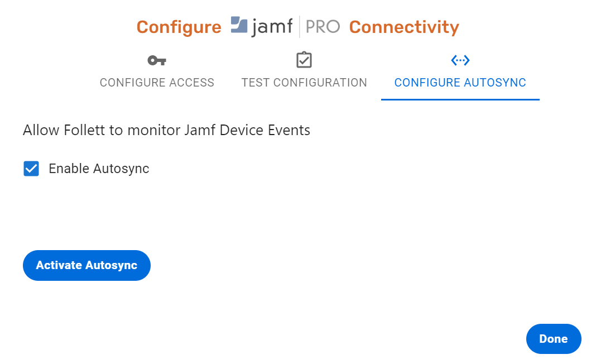Image resolution: width=596 pixels, height=364 pixels.
Task: Click Done to finish configuration
Action: [x=553, y=338]
